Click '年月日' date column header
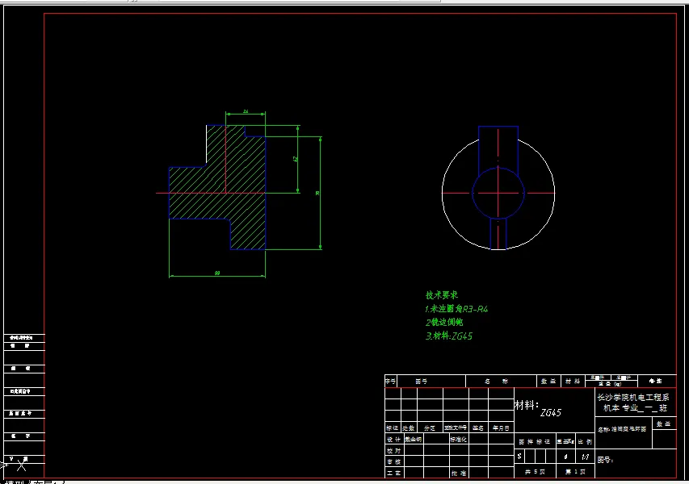The width and height of the screenshot is (689, 484). (501, 428)
